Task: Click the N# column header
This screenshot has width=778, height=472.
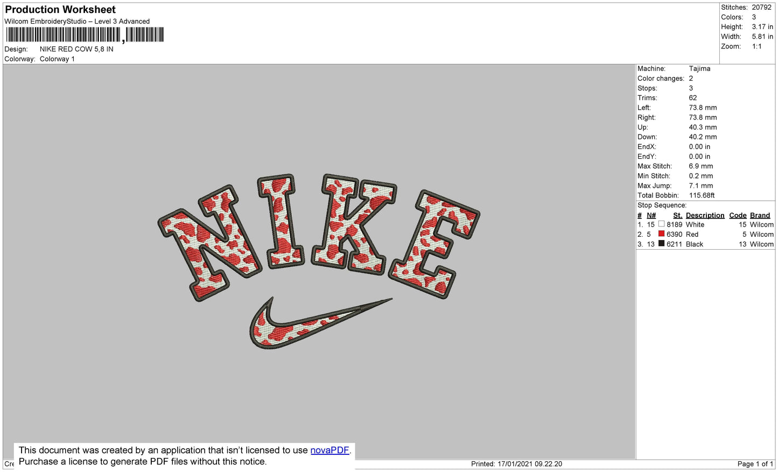Action: pos(651,215)
